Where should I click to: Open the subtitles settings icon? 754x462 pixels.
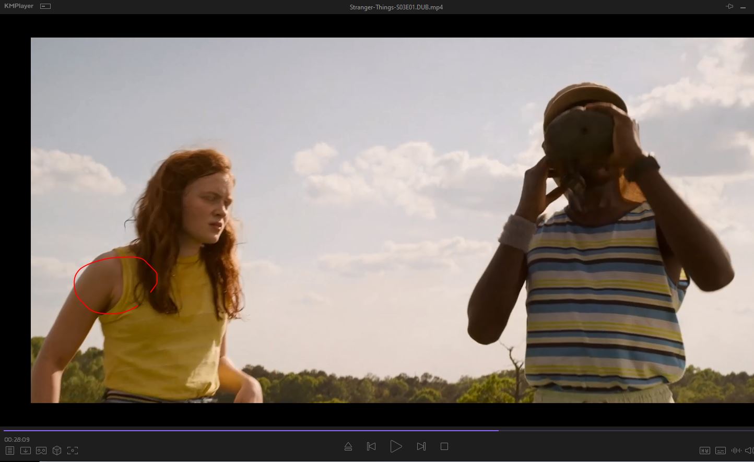pyautogui.click(x=720, y=451)
